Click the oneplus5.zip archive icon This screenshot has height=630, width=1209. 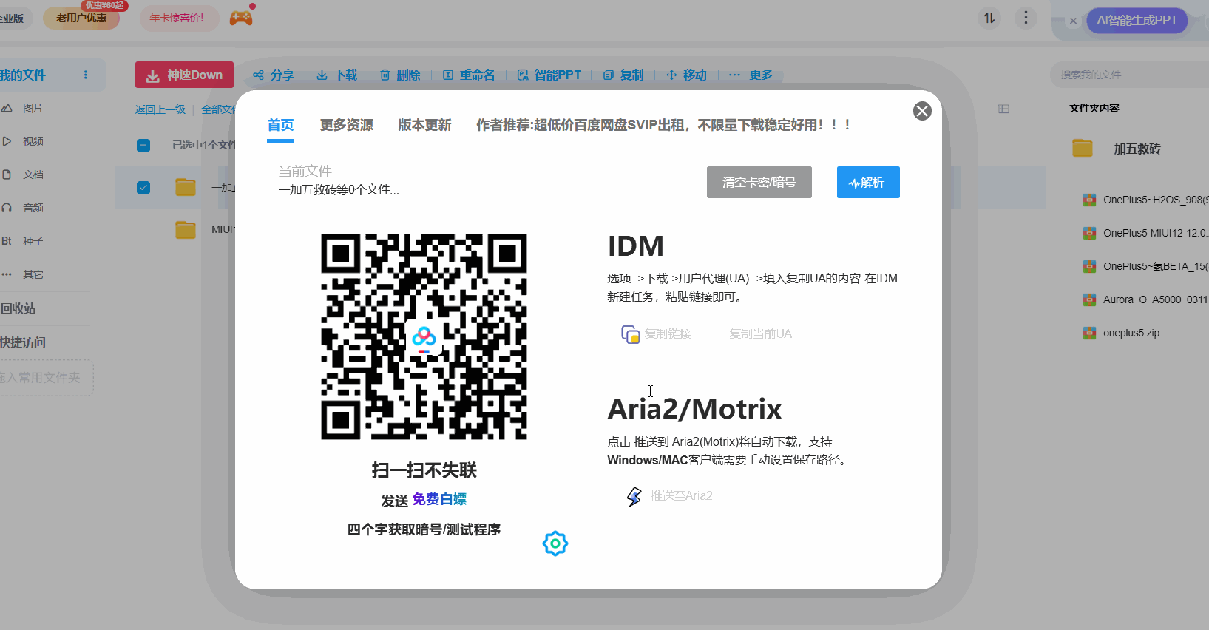tap(1089, 333)
